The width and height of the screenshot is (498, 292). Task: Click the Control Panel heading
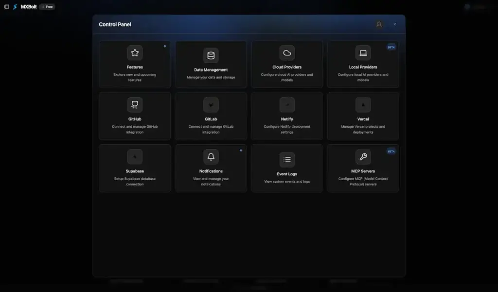coord(115,24)
